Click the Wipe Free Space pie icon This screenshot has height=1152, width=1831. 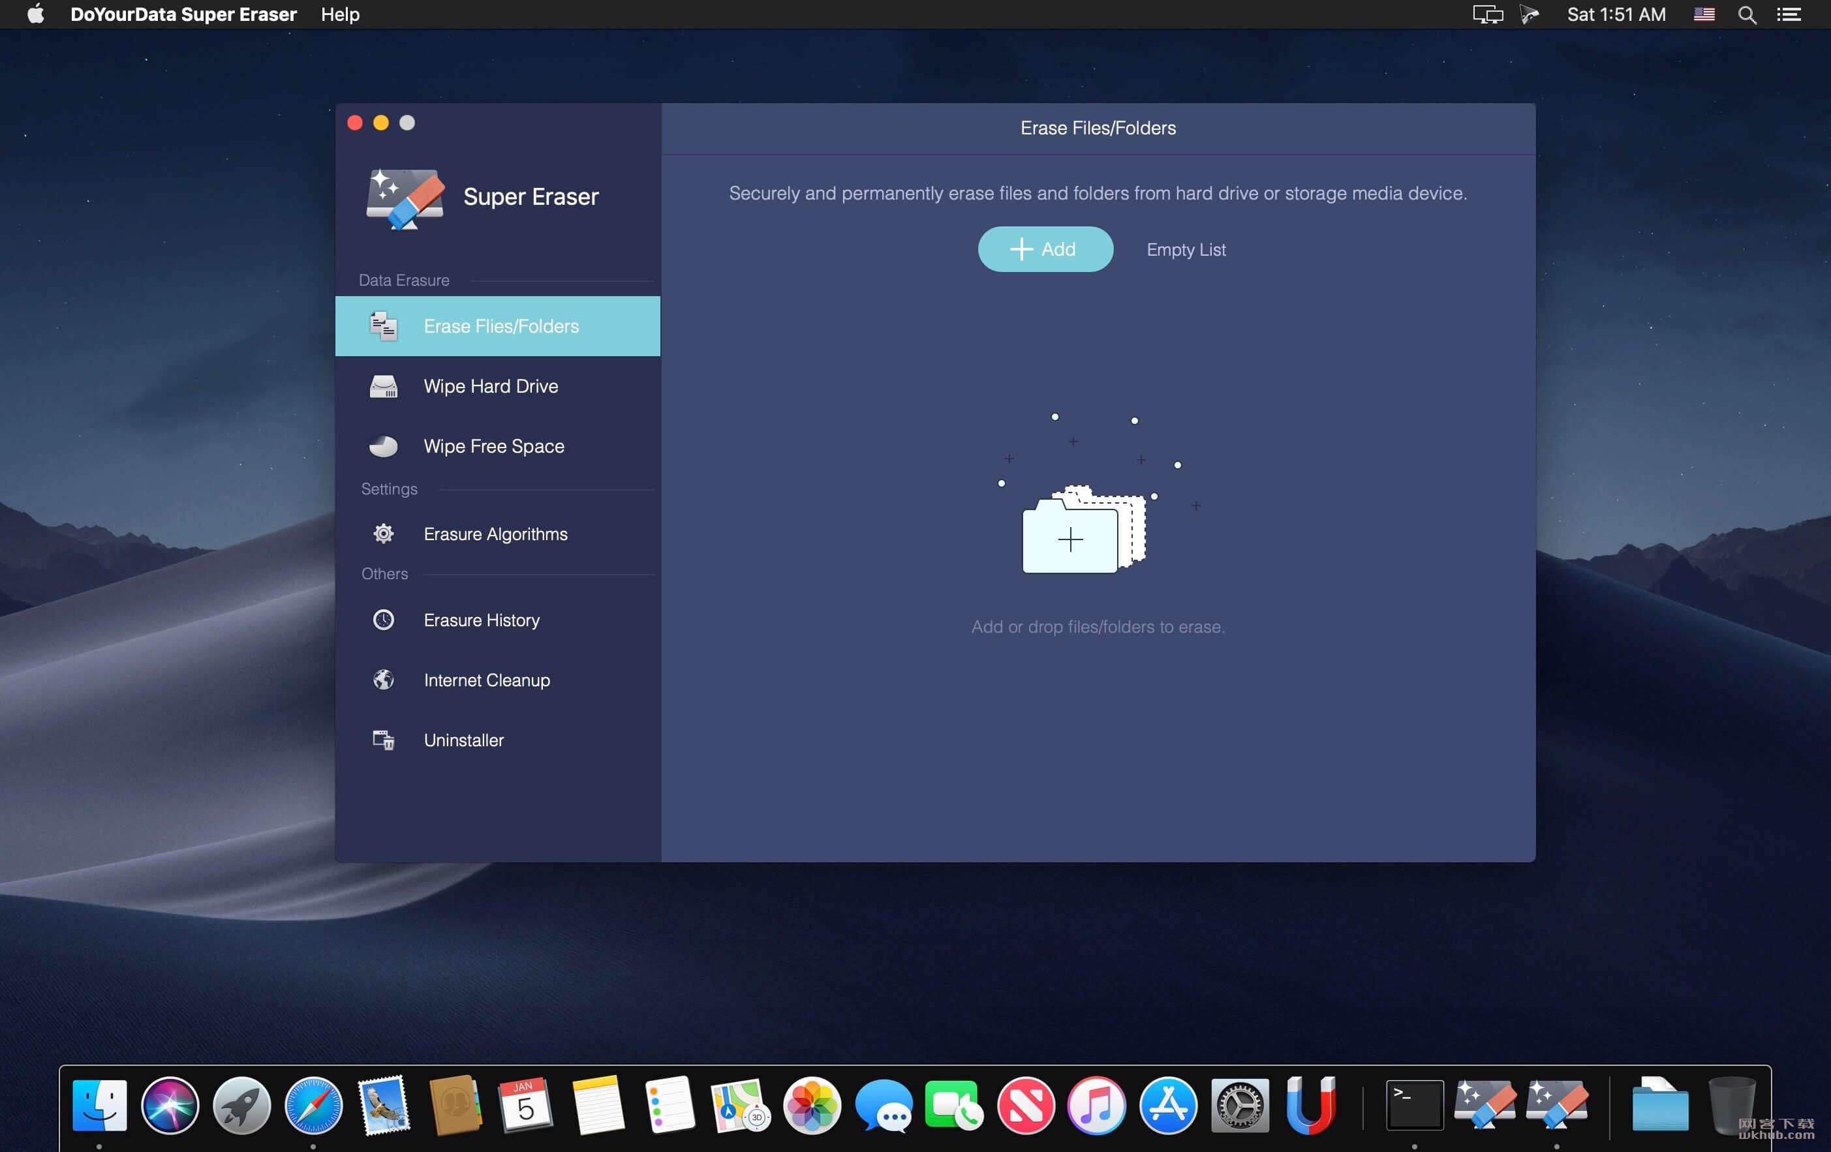click(x=383, y=446)
